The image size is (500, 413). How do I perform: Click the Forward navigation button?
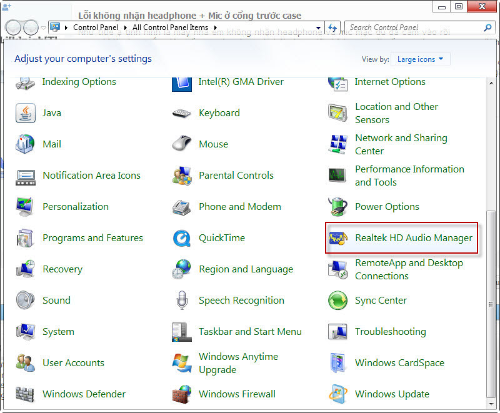pos(31,27)
